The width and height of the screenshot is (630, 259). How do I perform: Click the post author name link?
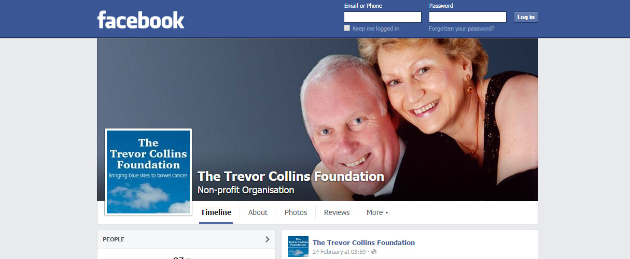point(363,242)
